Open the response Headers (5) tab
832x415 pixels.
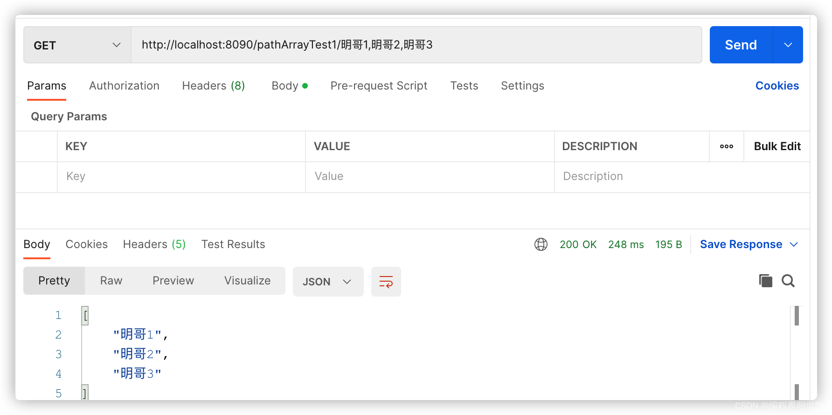pyautogui.click(x=154, y=244)
